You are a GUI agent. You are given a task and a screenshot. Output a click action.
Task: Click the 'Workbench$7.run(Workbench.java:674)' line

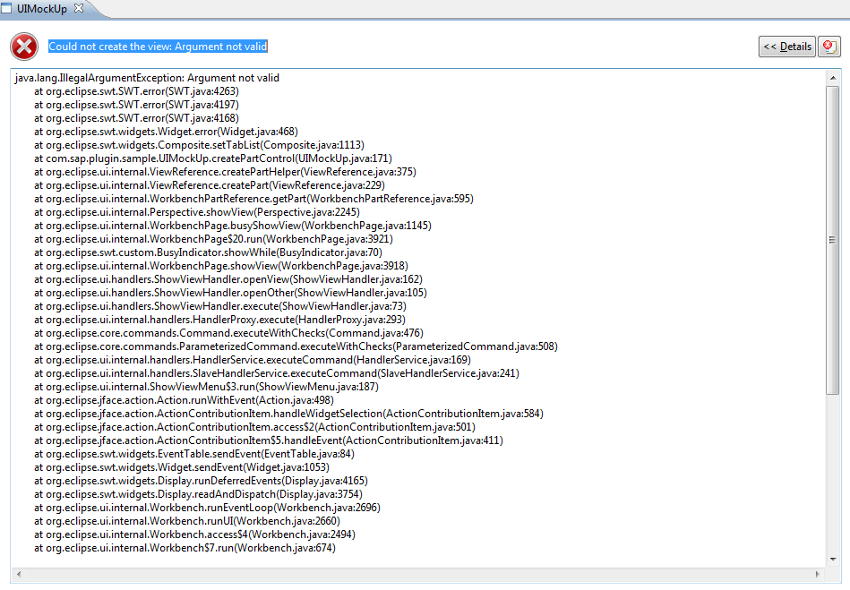tap(185, 548)
